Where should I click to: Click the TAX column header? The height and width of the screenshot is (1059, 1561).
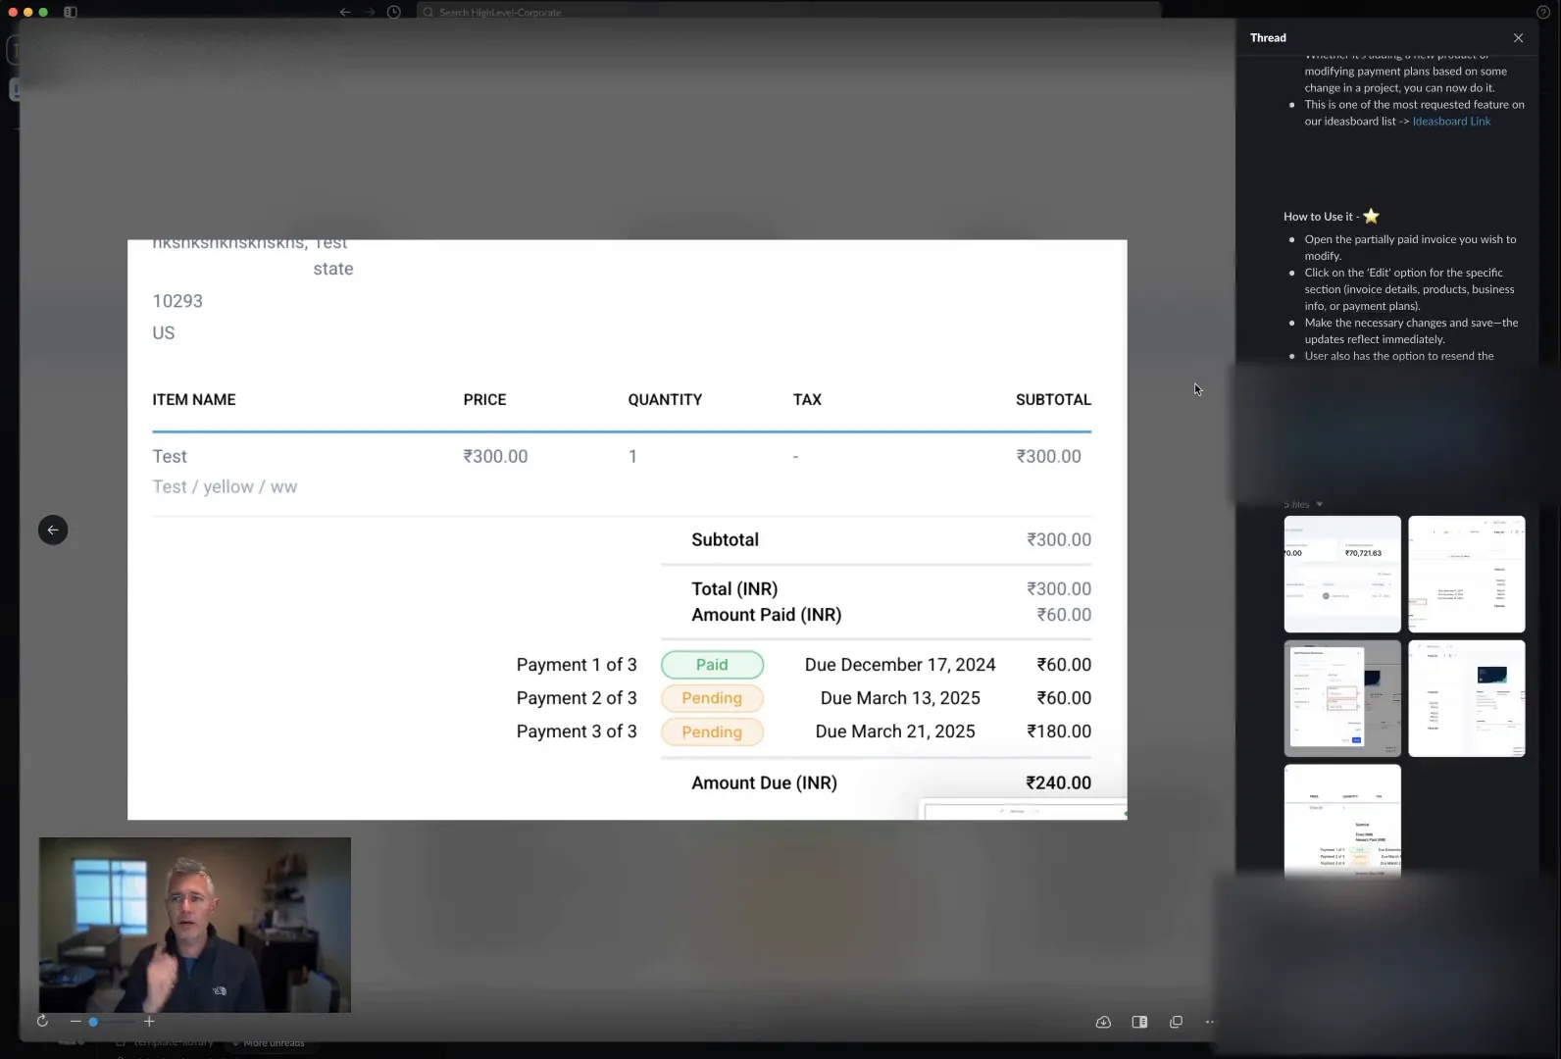click(807, 399)
